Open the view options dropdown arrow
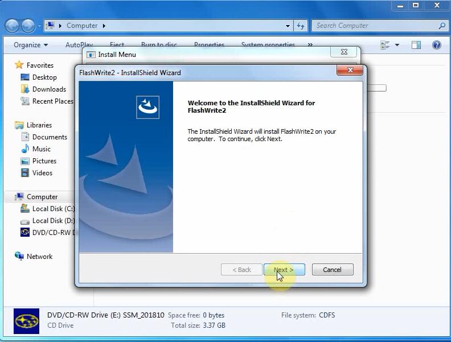The image size is (451, 342). point(397,45)
